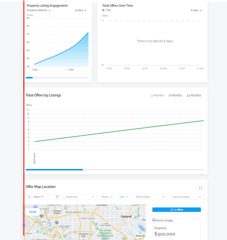Click the Total Offers Over Time heading
This screenshot has height=240, width=227.
coord(117,6)
